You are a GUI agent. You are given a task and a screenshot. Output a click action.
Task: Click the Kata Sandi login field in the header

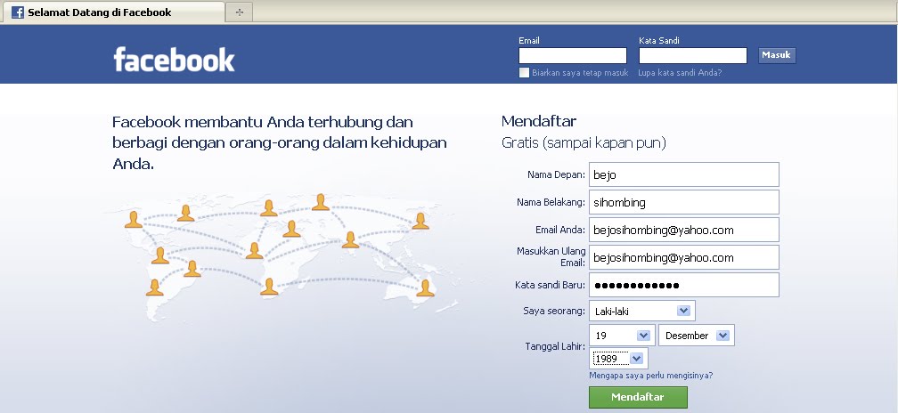tap(693, 55)
